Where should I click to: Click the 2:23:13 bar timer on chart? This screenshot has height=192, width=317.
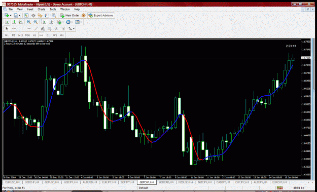tap(291, 46)
